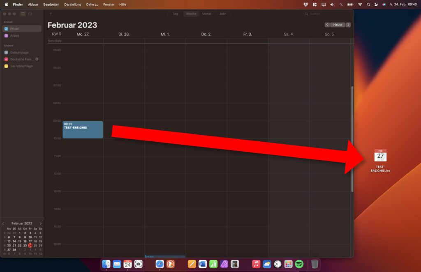Open Clock in the Dock
421x272 pixels.
point(278,264)
